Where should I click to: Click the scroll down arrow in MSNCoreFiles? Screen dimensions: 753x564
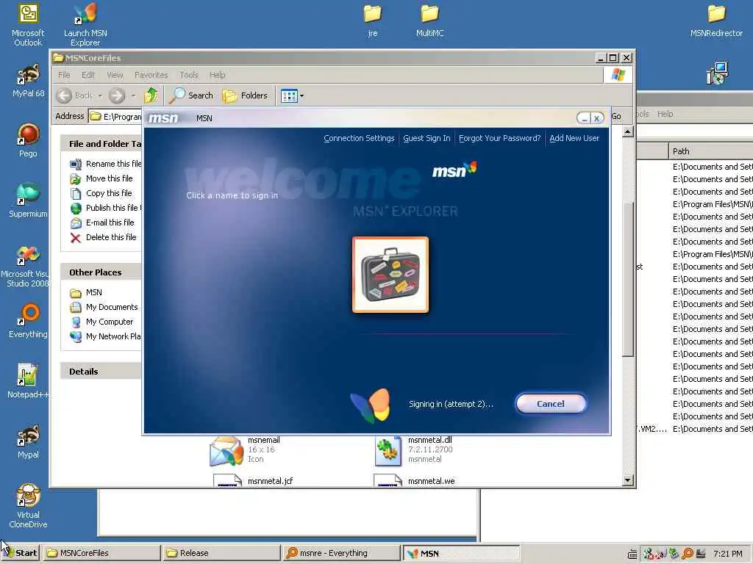pyautogui.click(x=628, y=480)
